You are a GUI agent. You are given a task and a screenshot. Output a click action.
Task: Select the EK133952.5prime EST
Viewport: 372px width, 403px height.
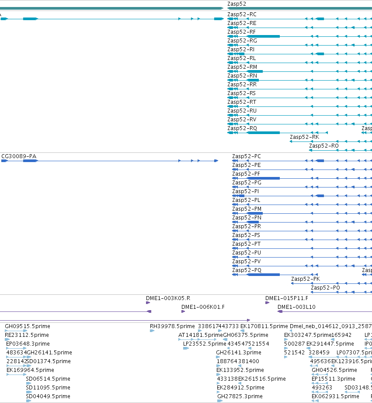[x=240, y=370]
